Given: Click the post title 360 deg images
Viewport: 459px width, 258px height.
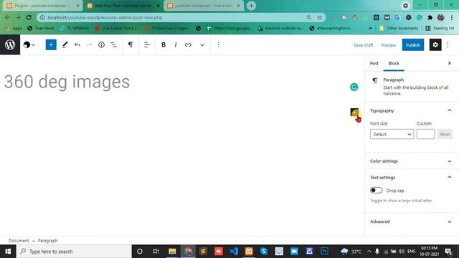Looking at the screenshot, I should tap(67, 82).
